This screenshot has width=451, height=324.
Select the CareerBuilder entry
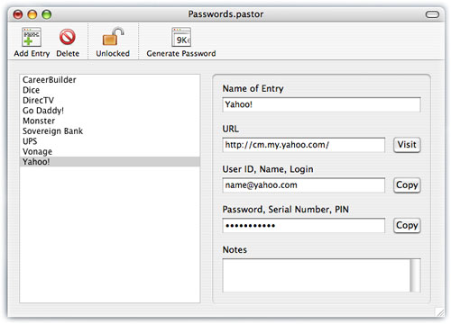(x=110, y=80)
